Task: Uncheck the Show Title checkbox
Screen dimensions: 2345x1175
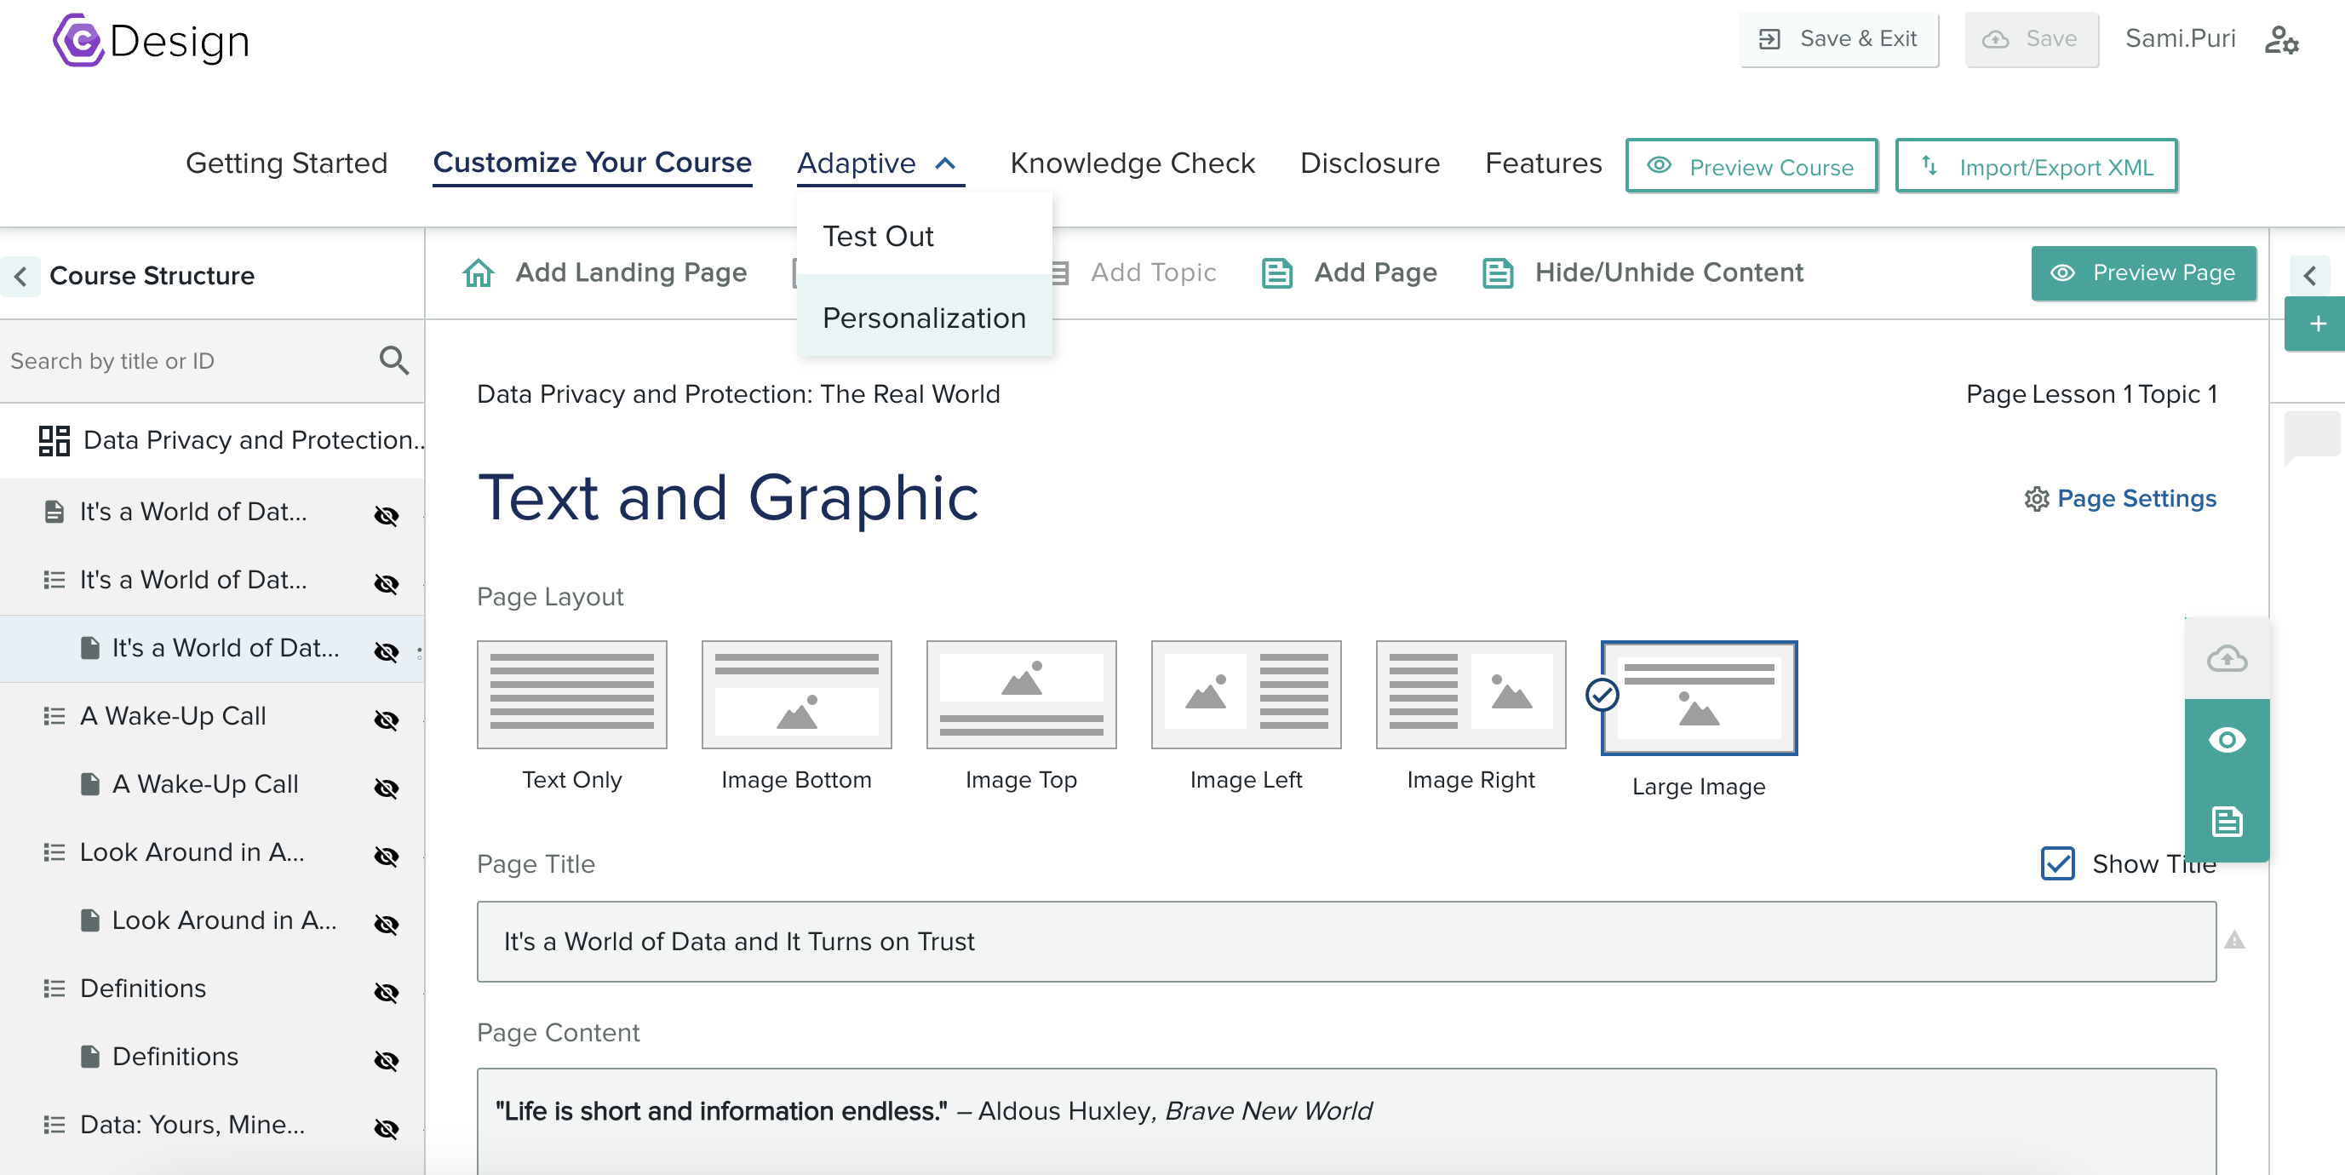Action: pos(2059,863)
